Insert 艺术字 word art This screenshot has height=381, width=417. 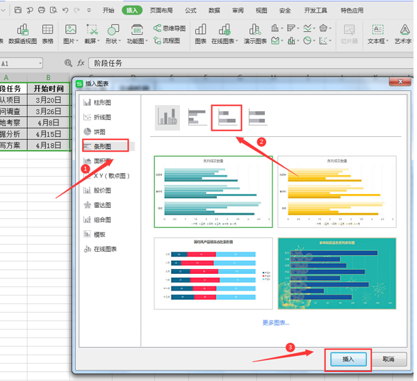pyautogui.click(x=403, y=34)
